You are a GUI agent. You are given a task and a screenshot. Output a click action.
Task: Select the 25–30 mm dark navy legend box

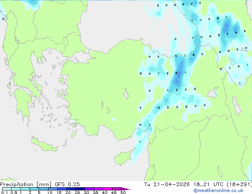[x=80, y=189]
